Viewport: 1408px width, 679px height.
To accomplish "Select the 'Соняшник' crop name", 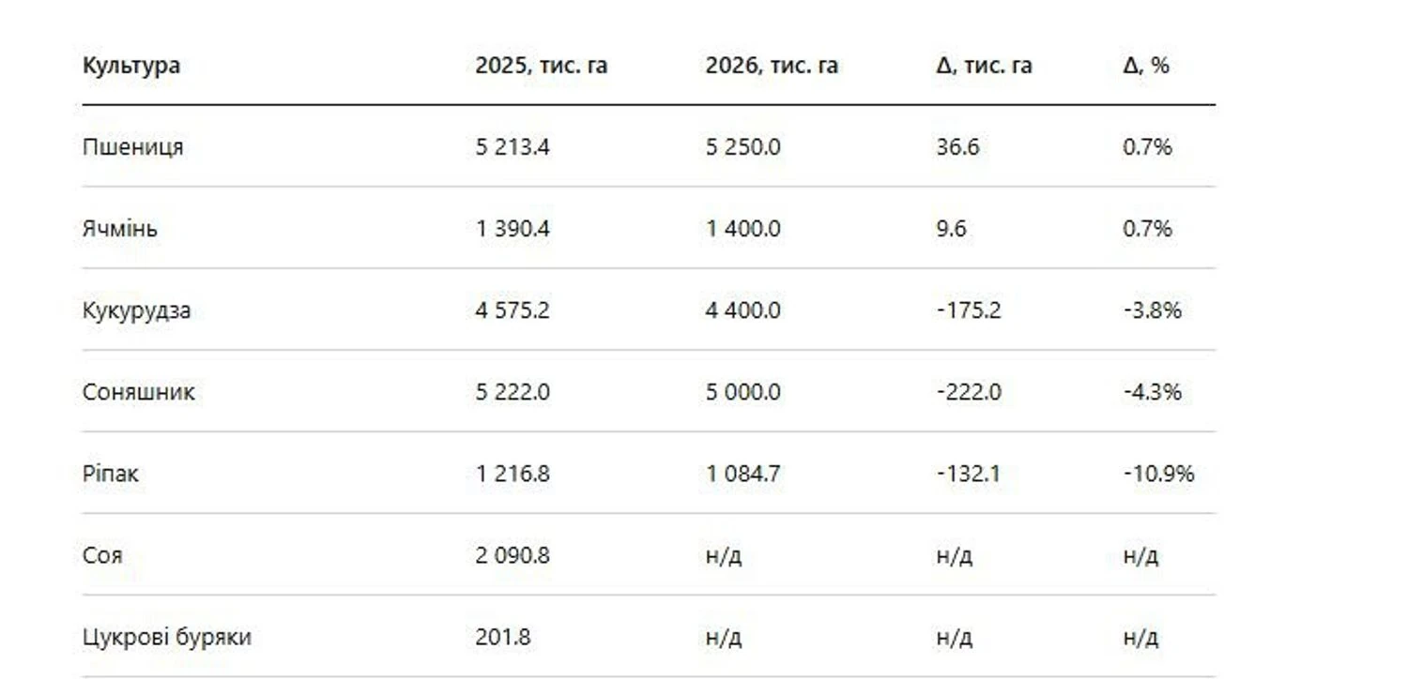I will tap(139, 392).
